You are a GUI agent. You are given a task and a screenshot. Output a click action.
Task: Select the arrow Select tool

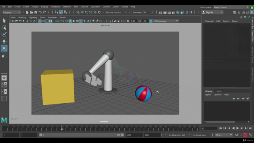pos(4,21)
